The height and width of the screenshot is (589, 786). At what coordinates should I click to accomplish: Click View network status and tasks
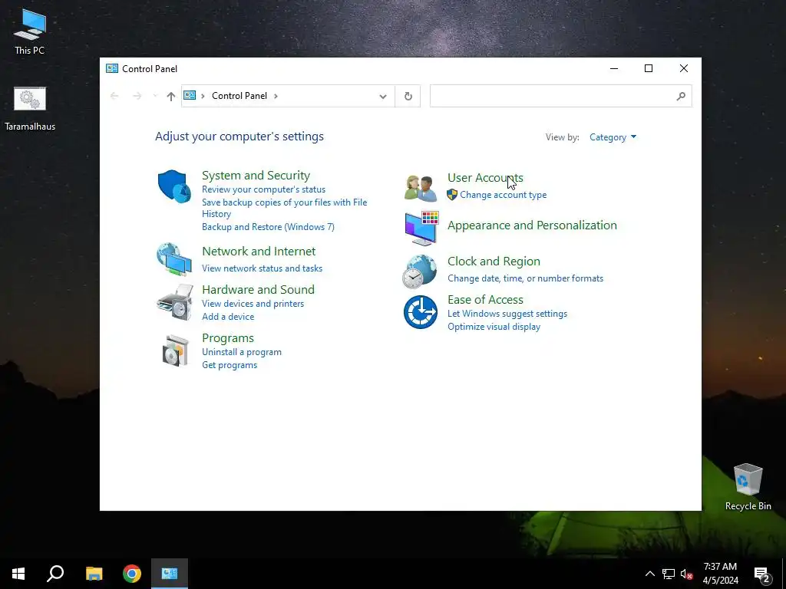[x=263, y=268]
